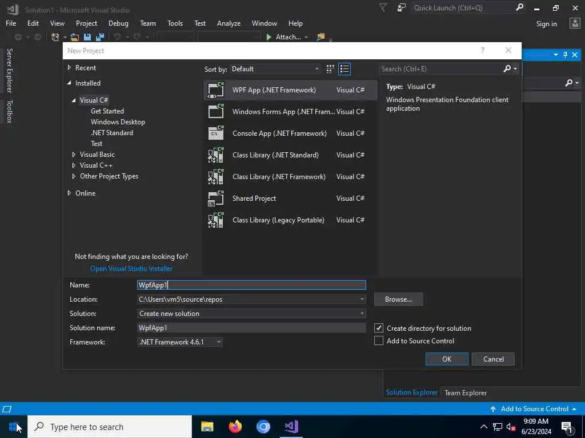This screenshot has height=438, width=585.
Task: Open the Edit menu
Action: (33, 23)
